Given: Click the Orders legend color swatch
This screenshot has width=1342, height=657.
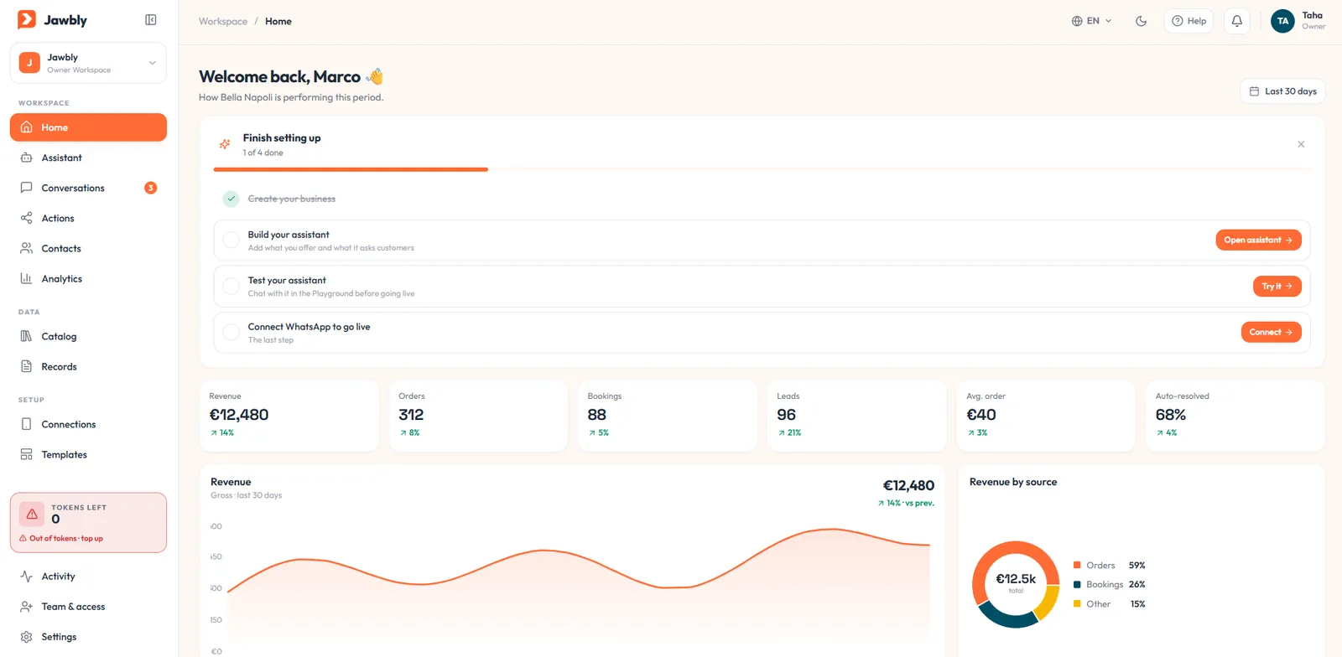Looking at the screenshot, I should [1077, 565].
